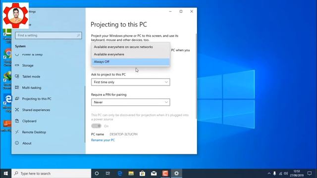Minimize the Settings window
This screenshot has height=178, width=317.
(170, 11)
